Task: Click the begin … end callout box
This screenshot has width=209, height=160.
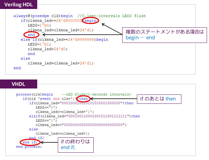Action: point(164,35)
